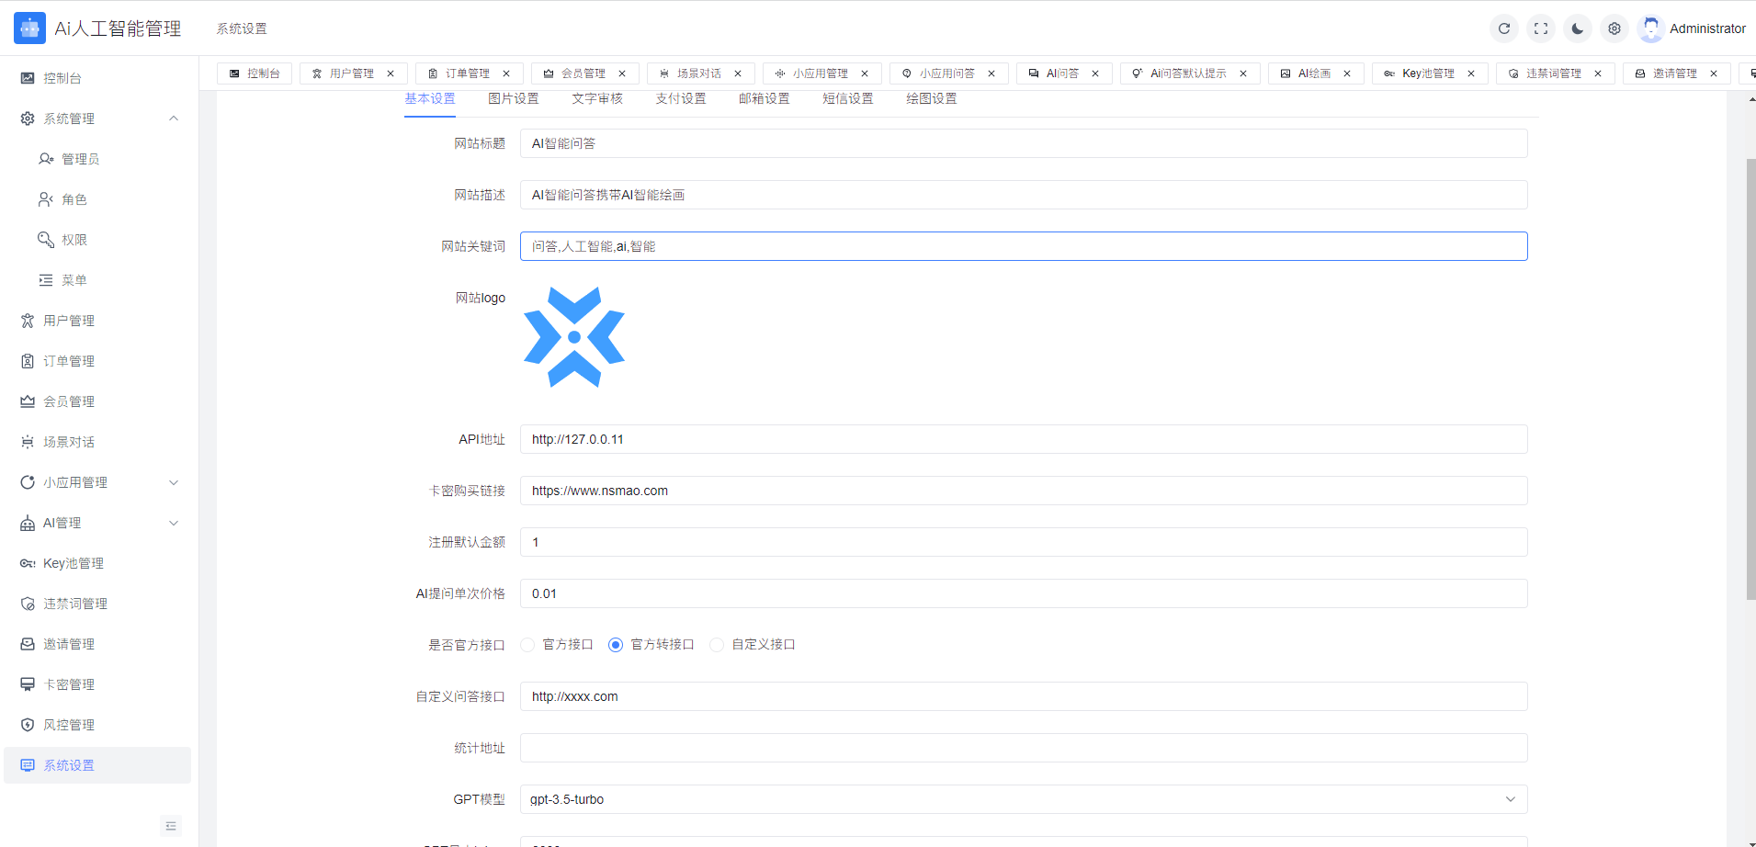
Task: Switch to the 小应用管理 page tab
Action: (821, 73)
